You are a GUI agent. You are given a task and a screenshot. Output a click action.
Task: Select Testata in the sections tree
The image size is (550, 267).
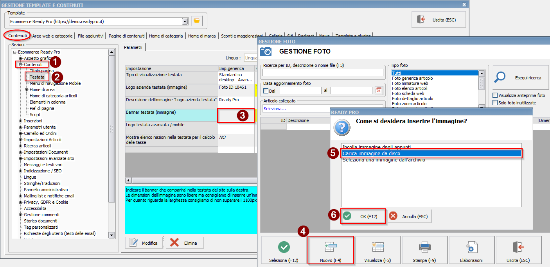click(37, 77)
